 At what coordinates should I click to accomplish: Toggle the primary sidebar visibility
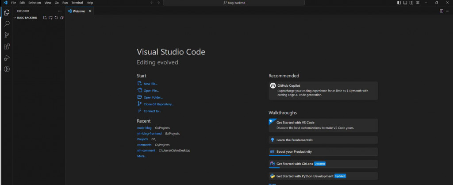399,3
